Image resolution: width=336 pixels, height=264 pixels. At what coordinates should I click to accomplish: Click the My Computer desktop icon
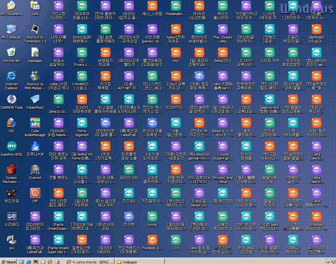coord(11,29)
